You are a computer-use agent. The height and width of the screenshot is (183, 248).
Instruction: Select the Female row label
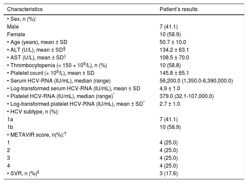[x=15, y=34]
